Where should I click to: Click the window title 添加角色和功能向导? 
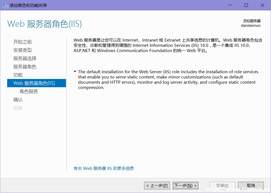(x=28, y=5)
